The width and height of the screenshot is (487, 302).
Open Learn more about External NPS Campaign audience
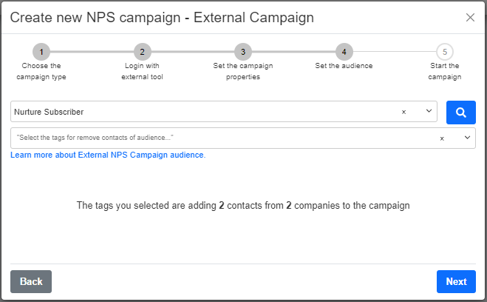(108, 155)
